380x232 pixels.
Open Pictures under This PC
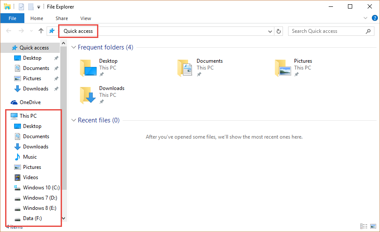click(x=32, y=167)
